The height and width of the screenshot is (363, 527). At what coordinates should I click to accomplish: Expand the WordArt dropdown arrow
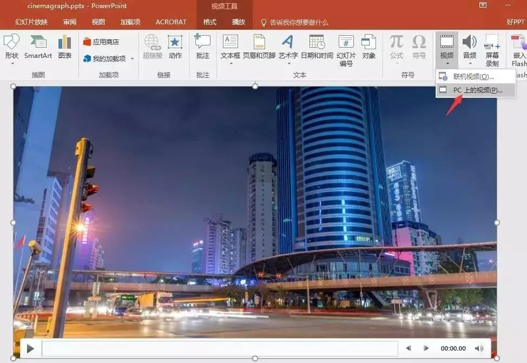[x=289, y=63]
